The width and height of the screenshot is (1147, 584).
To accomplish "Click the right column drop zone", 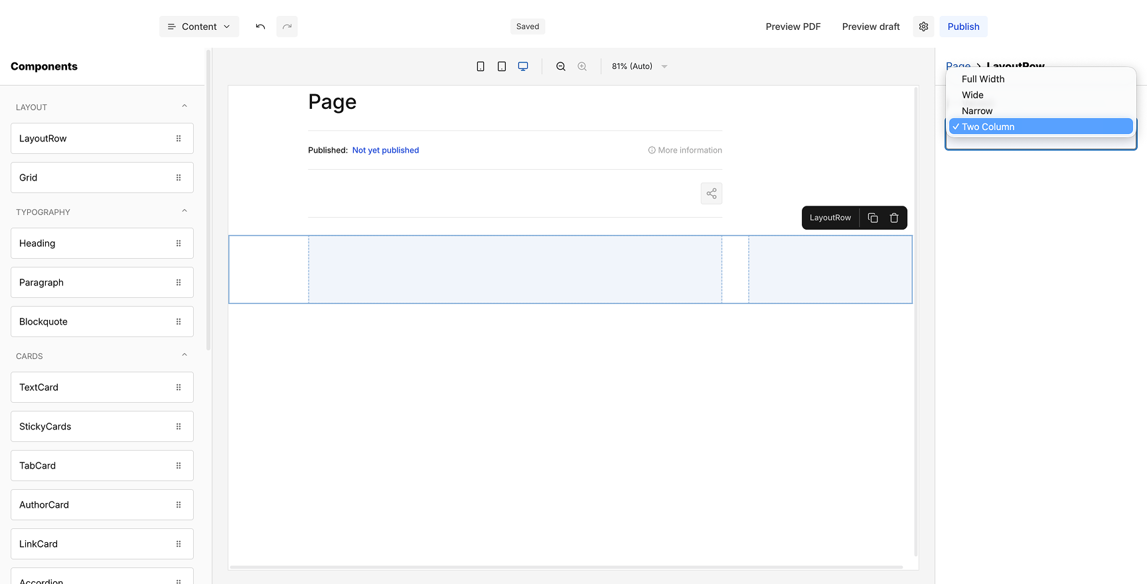I will coord(830,269).
